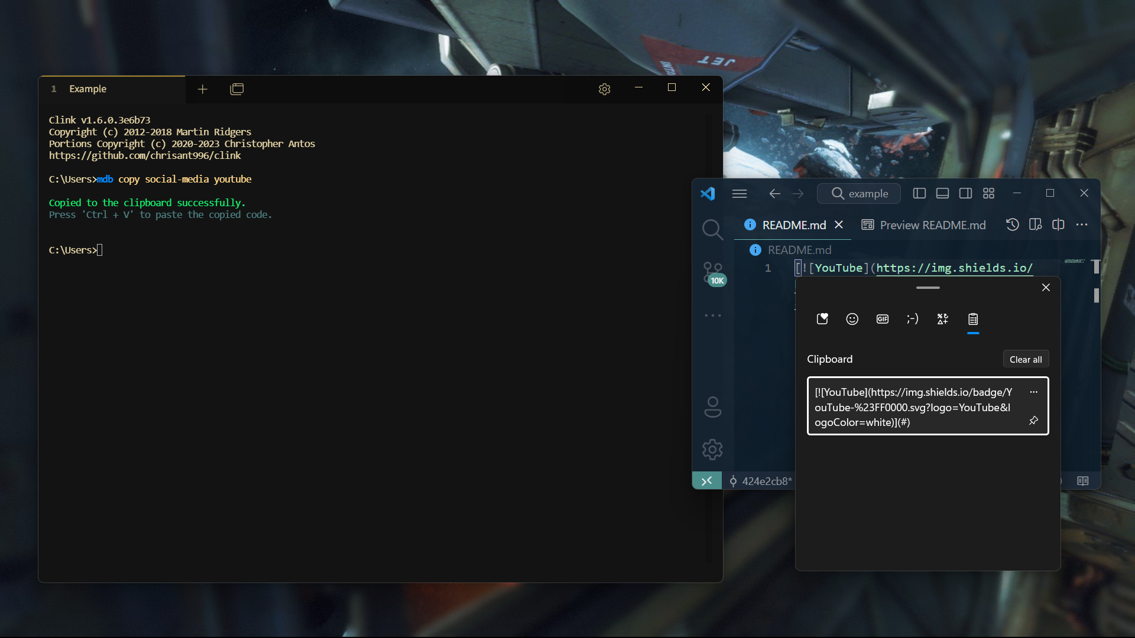Click the editor minimap
This screenshot has width=1135, height=638.
coord(1075,261)
